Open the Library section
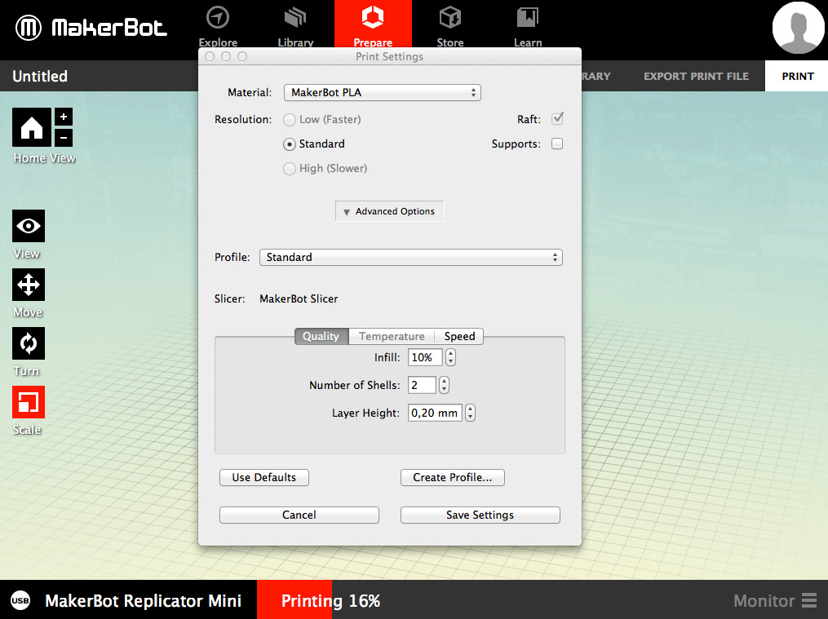828x619 pixels. [295, 26]
